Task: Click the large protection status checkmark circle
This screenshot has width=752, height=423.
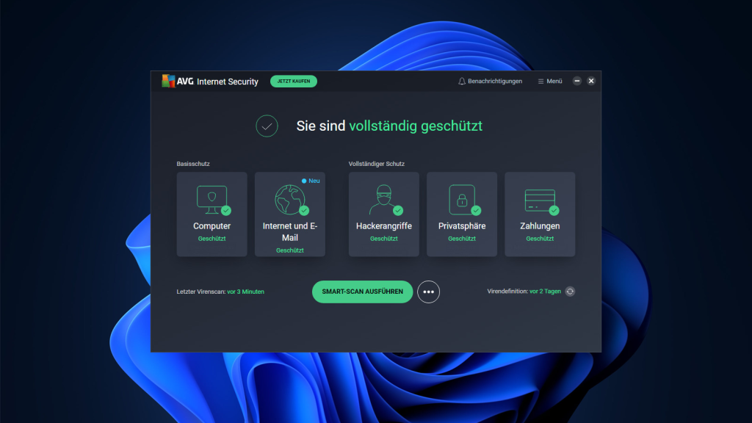Action: pyautogui.click(x=267, y=126)
